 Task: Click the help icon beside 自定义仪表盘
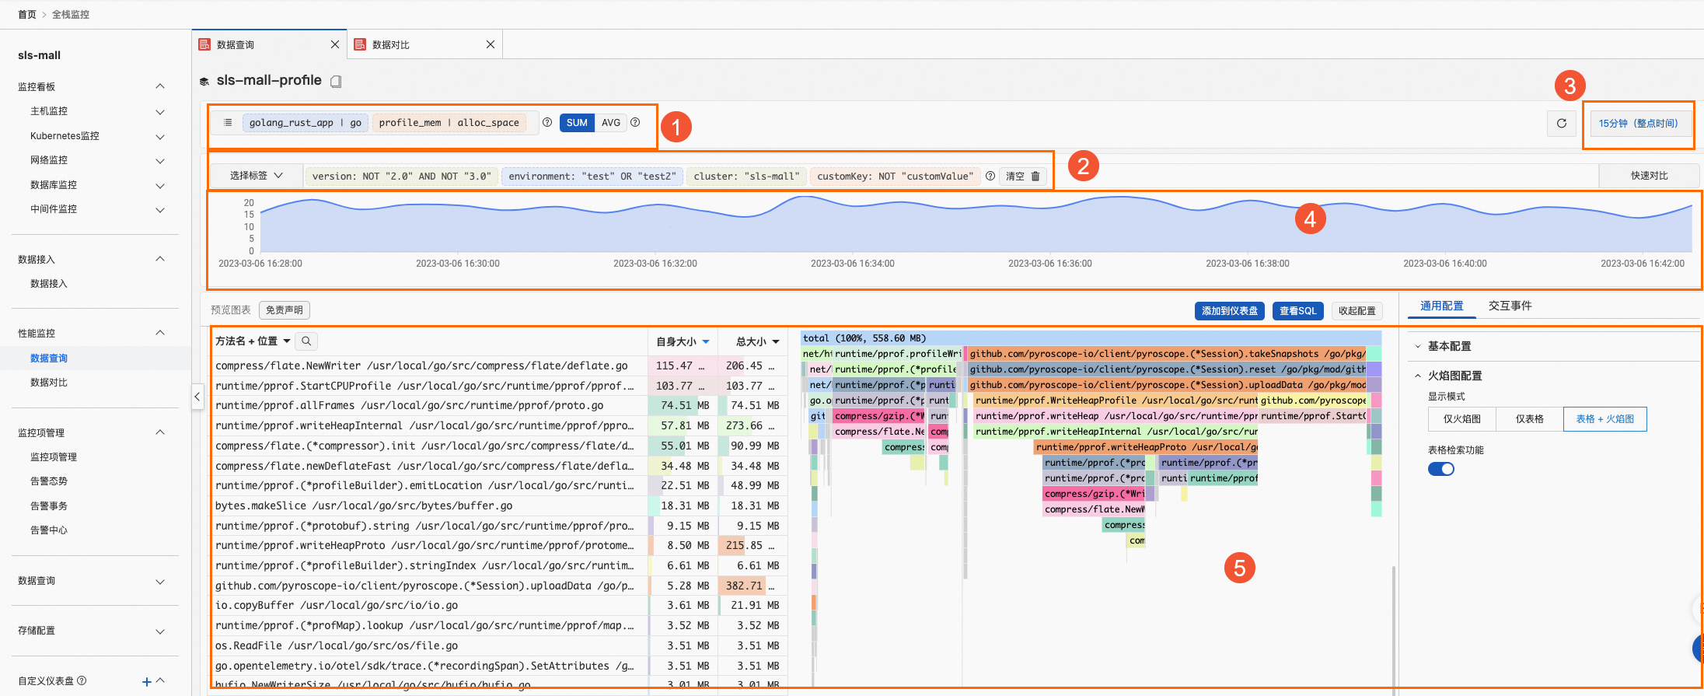[82, 680]
